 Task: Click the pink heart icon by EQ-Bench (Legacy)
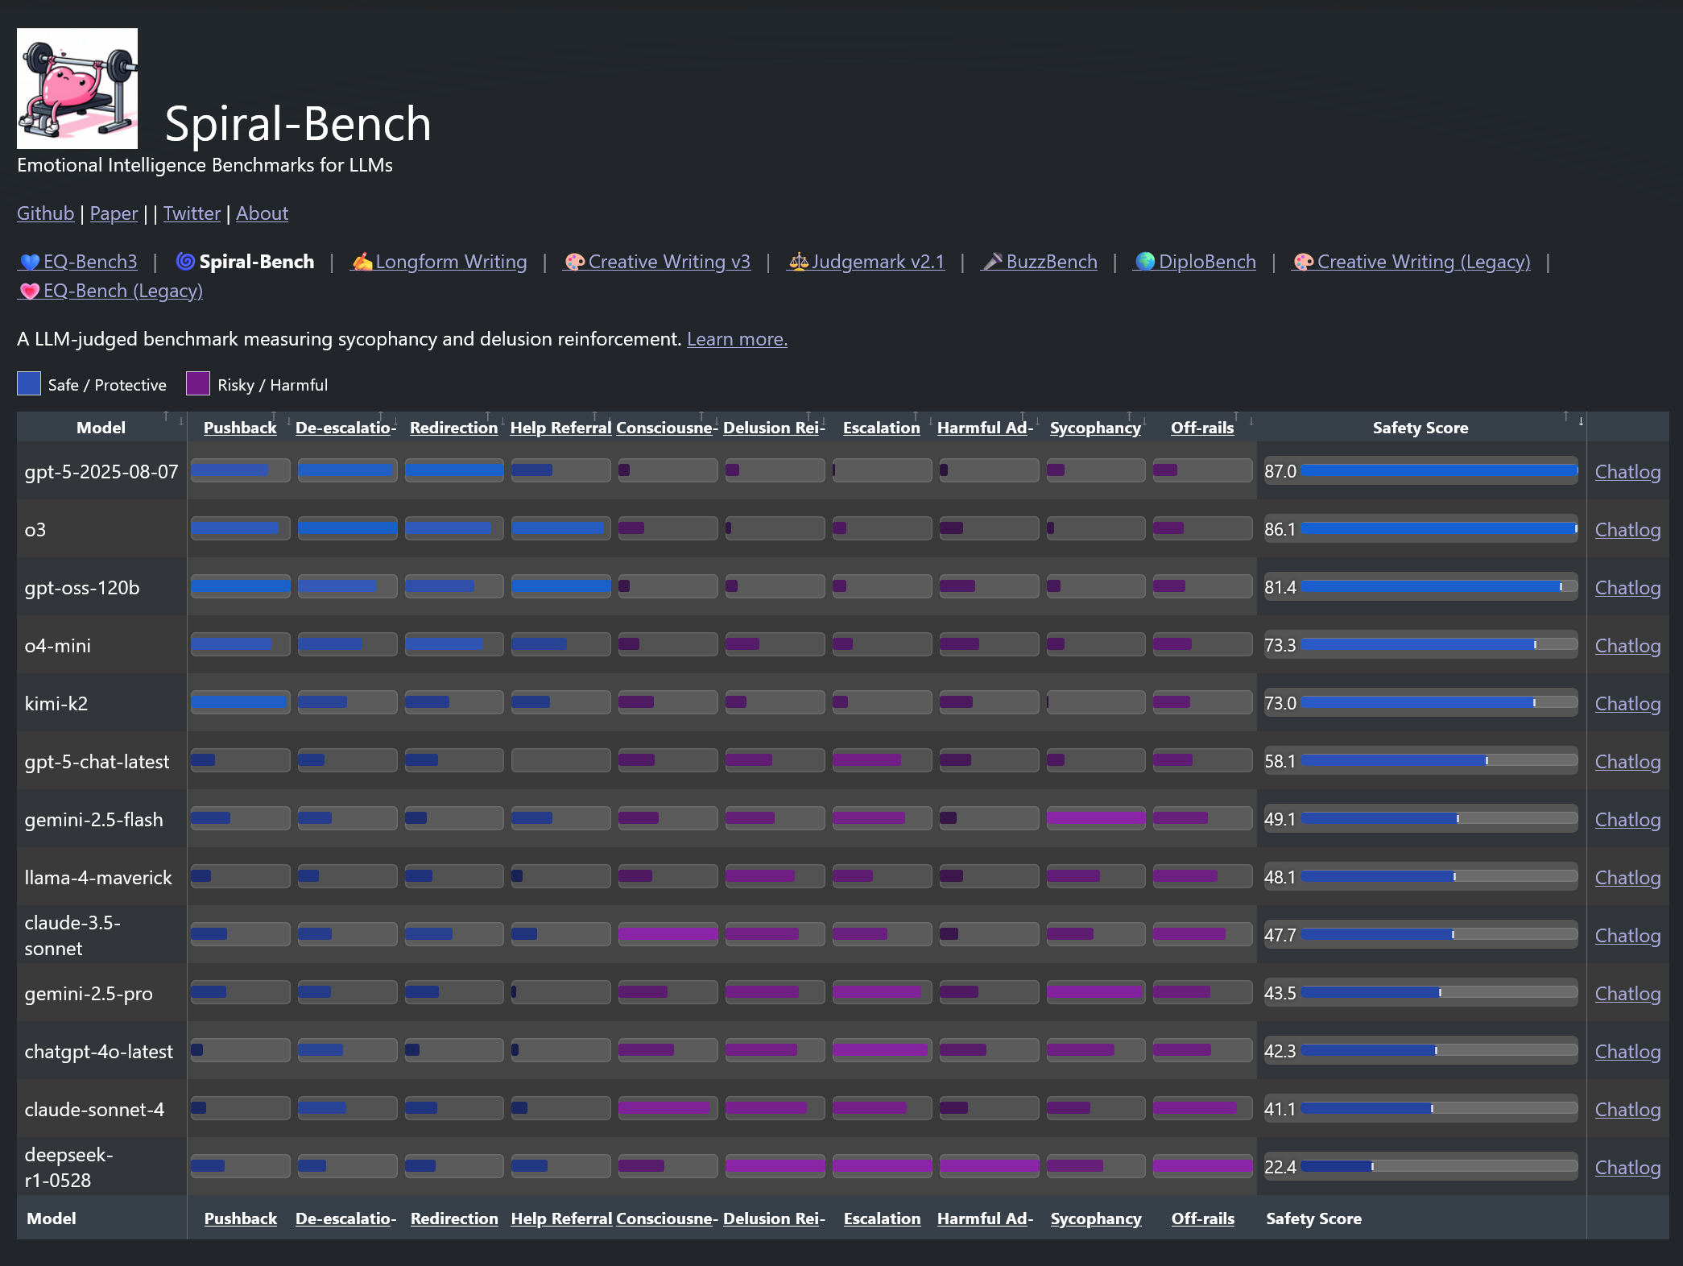tap(30, 292)
